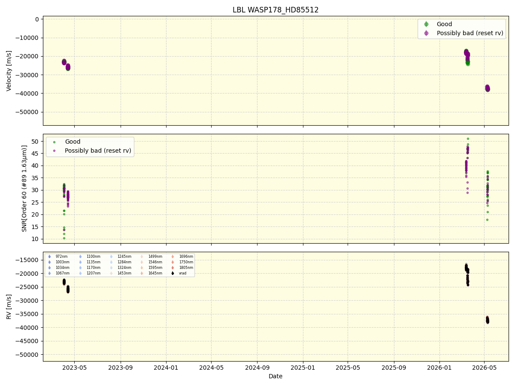The height and width of the screenshot is (386, 515).
Task: Click the 50 tick on the SNR axis
Action: (x=36, y=142)
